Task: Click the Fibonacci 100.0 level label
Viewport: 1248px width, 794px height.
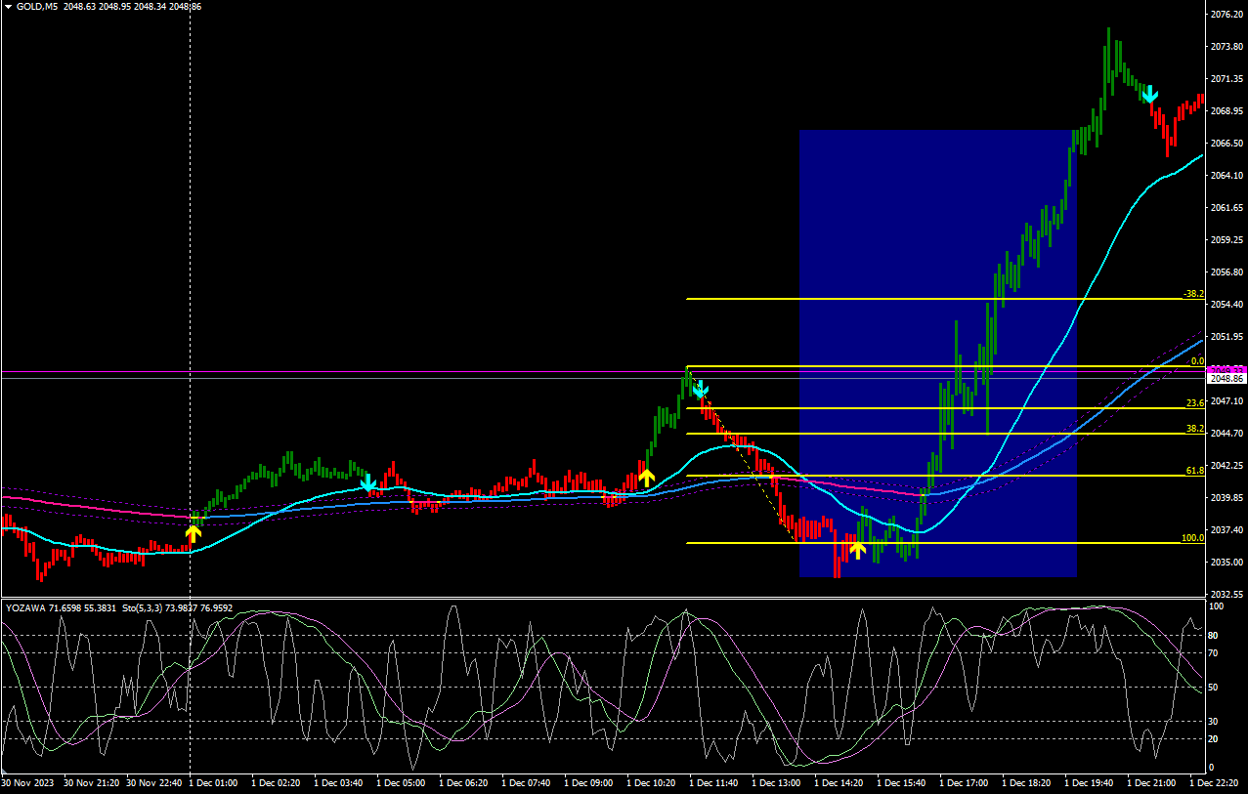Action: (1192, 537)
